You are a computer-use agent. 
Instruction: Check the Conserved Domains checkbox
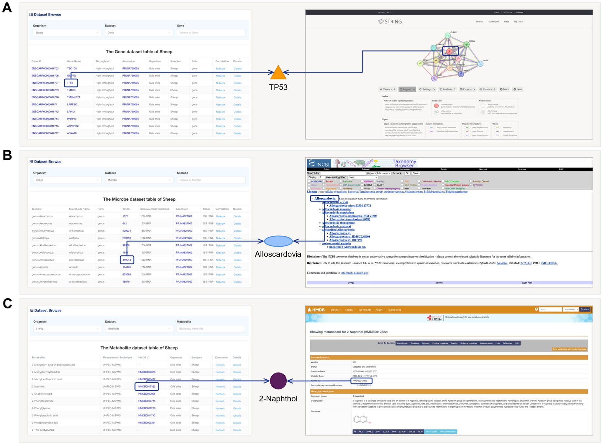click(419, 181)
